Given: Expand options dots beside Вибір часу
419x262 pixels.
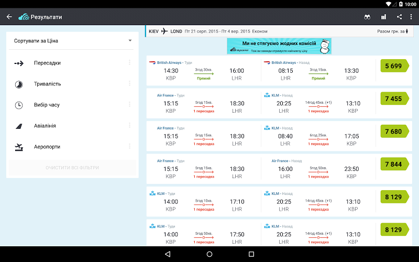Looking at the screenshot, I should pos(129,104).
